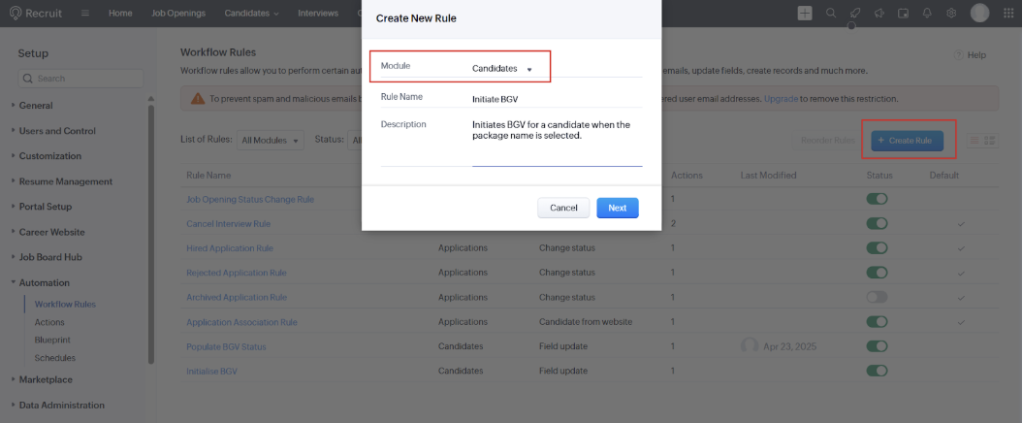The height and width of the screenshot is (423, 1023).
Task: Open the Module dropdown showing Candidates
Action: [x=502, y=69]
